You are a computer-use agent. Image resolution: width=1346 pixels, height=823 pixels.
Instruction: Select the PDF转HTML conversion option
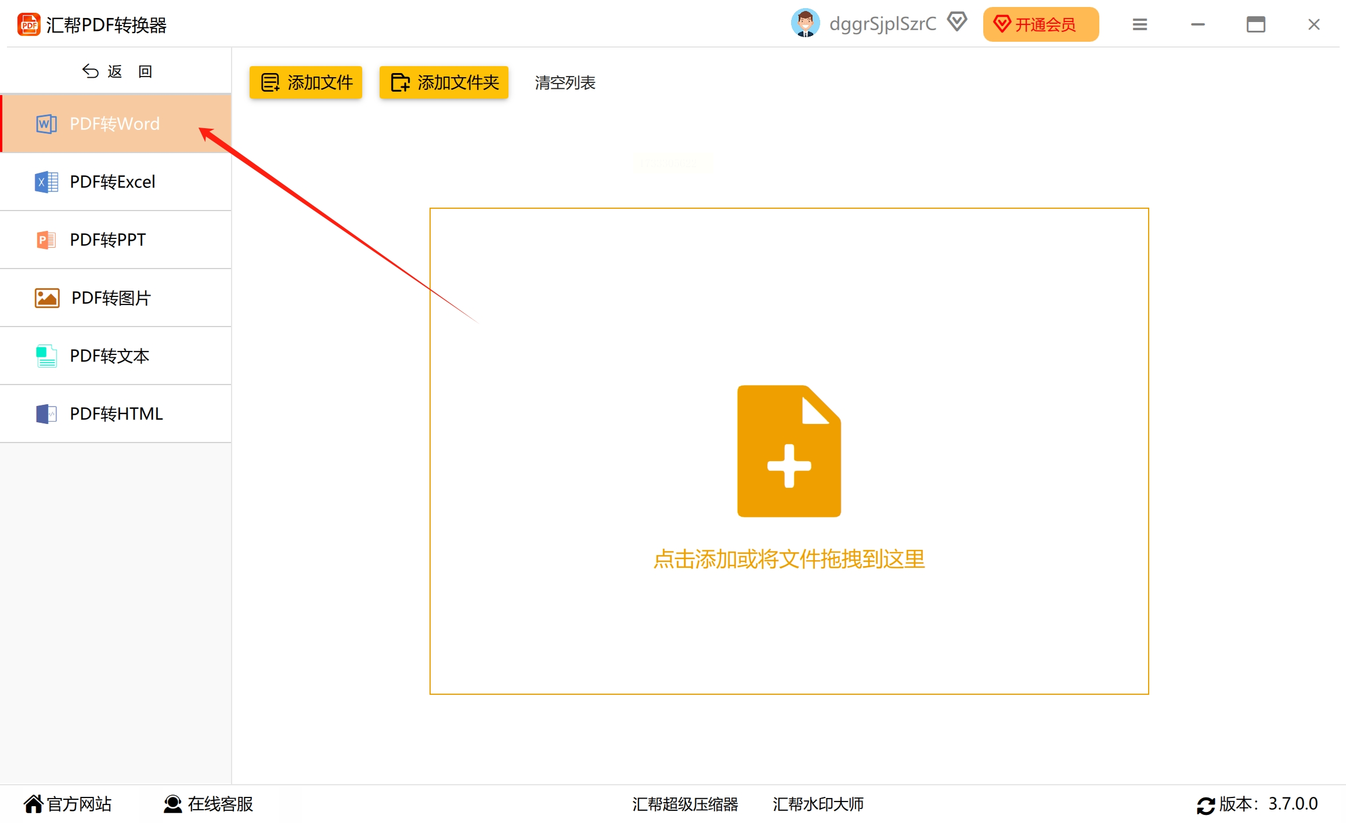coord(116,413)
